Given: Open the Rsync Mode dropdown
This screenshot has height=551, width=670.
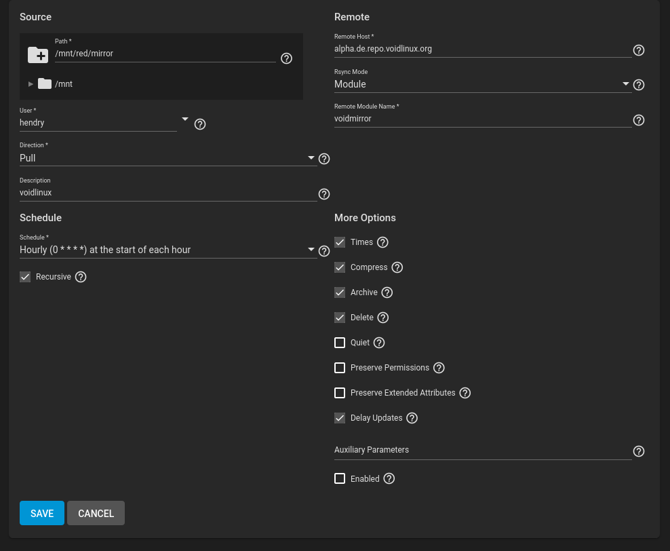Looking at the screenshot, I should [626, 83].
